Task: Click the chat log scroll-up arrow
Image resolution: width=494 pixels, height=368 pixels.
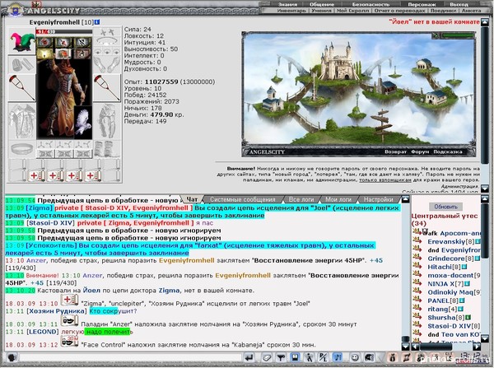Action: tap(405, 198)
